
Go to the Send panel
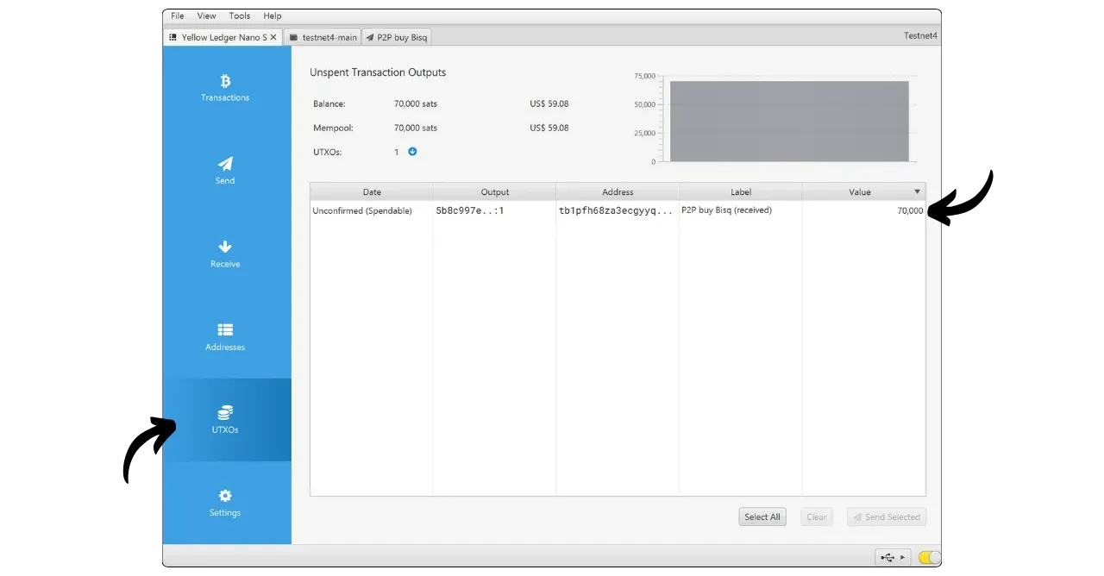225,170
